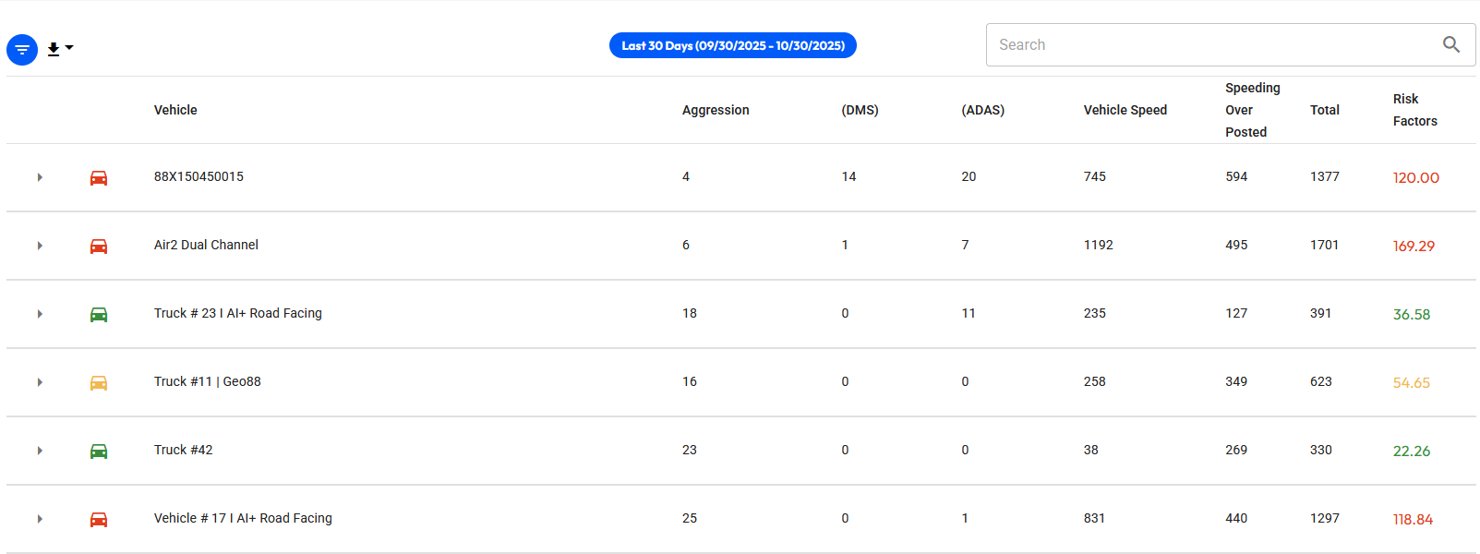1480x554 pixels.
Task: Click total value 623
Action: coord(1321,381)
